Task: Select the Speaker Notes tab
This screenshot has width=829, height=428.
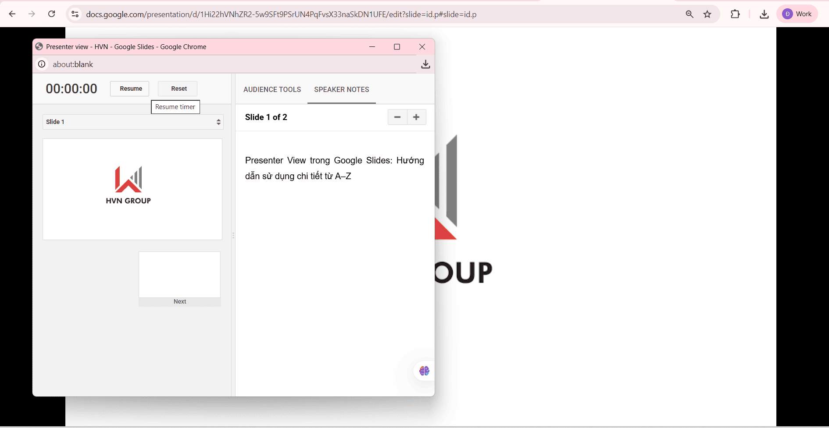Action: point(342,89)
